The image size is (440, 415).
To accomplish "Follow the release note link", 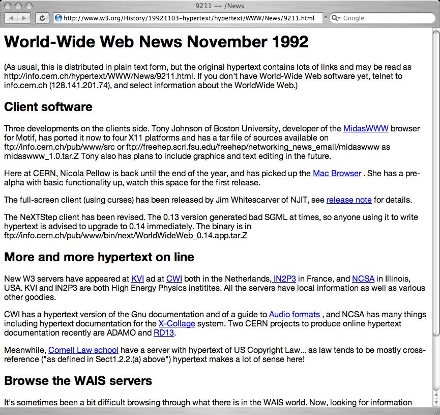I will click(349, 200).
